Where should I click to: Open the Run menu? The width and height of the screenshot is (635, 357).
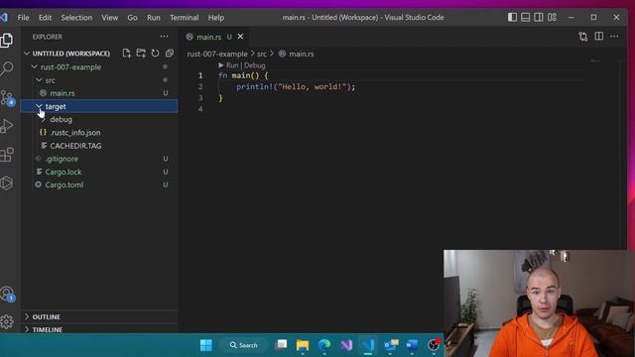[154, 18]
